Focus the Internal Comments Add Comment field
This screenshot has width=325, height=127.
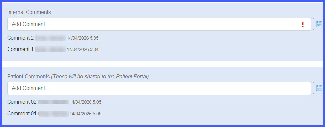pos(159,24)
